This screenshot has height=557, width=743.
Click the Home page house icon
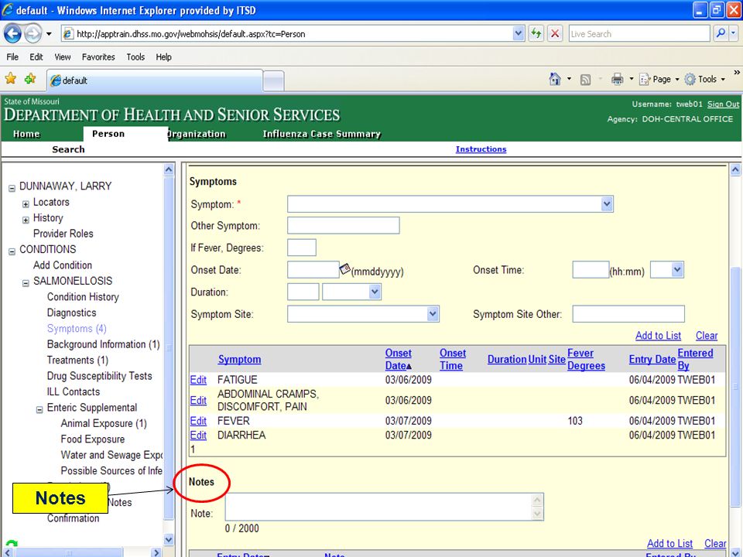(x=555, y=79)
